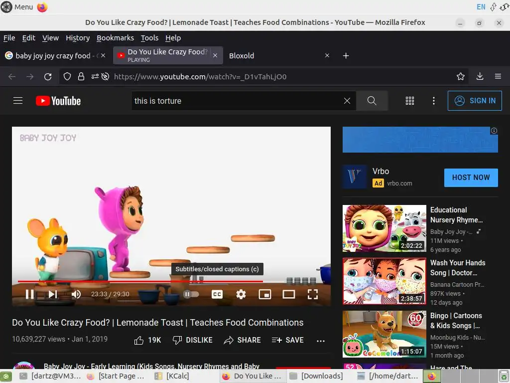Mute the video with the speaker icon

(x=76, y=294)
